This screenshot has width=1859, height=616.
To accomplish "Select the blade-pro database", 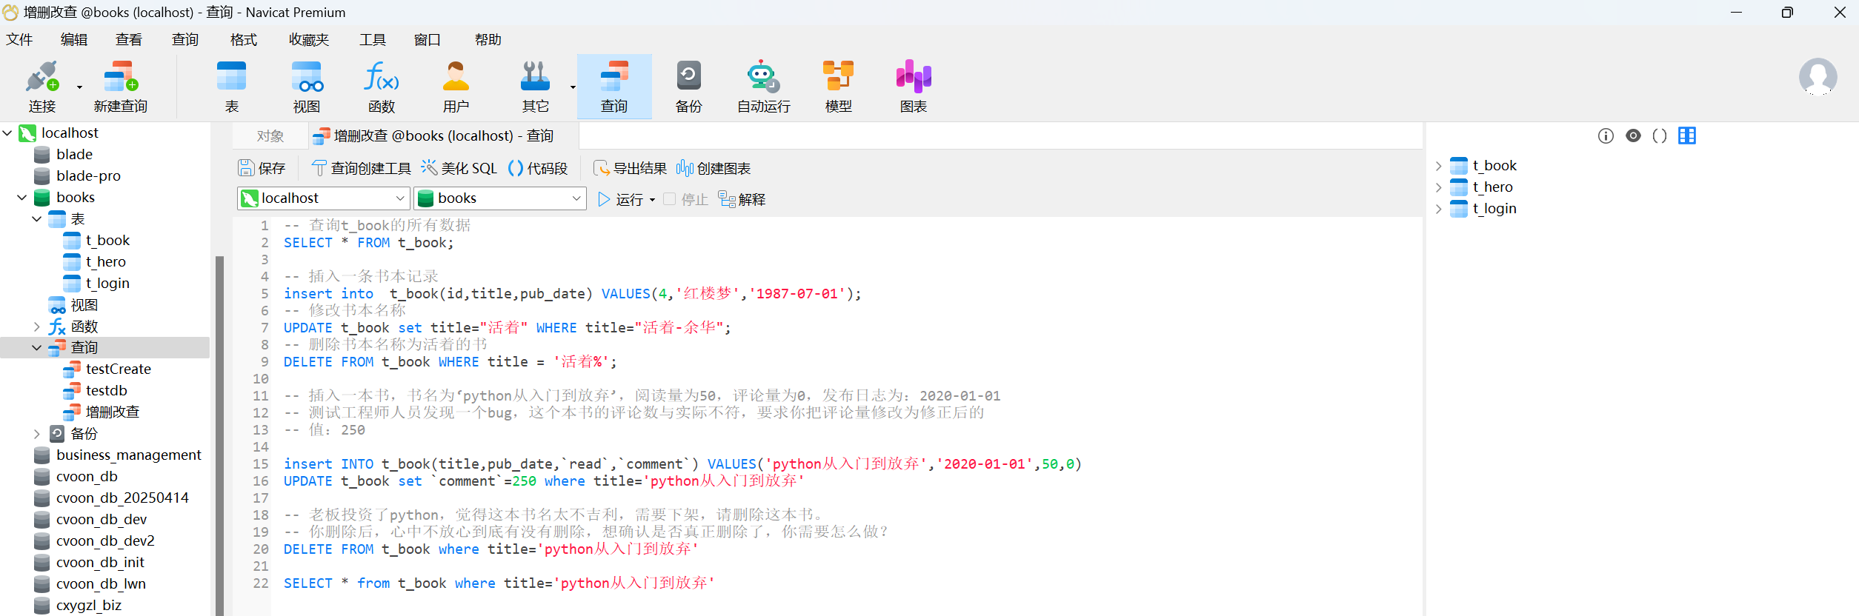I will [x=88, y=176].
